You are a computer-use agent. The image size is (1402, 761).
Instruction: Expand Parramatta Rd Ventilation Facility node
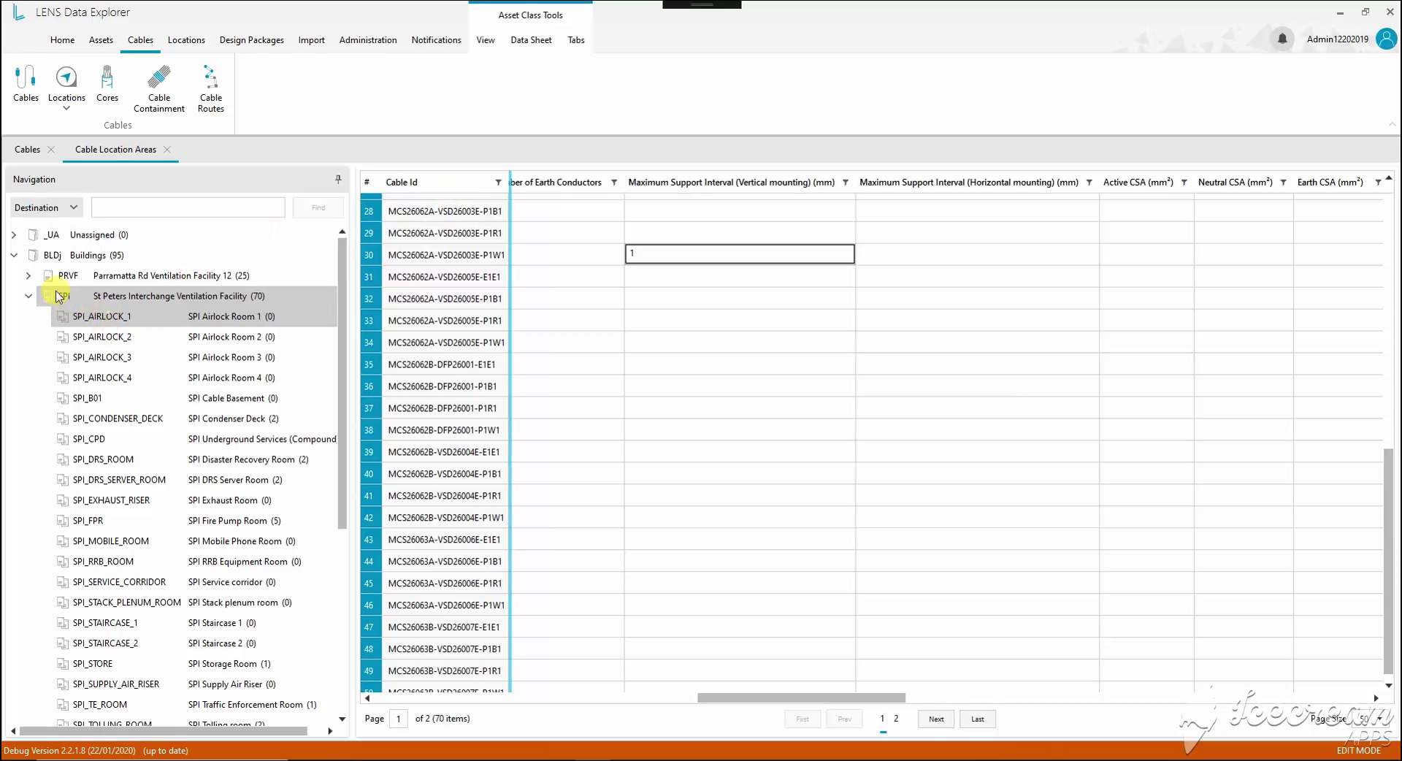coord(28,275)
